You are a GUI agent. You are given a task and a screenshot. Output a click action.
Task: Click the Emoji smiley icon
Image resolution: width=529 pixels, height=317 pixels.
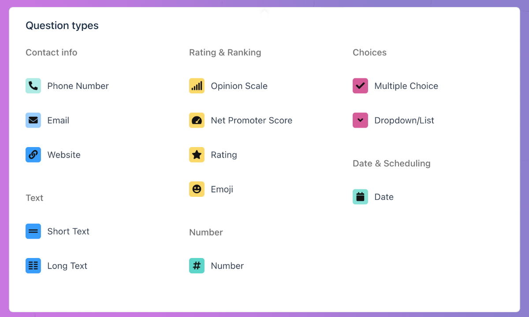(197, 189)
